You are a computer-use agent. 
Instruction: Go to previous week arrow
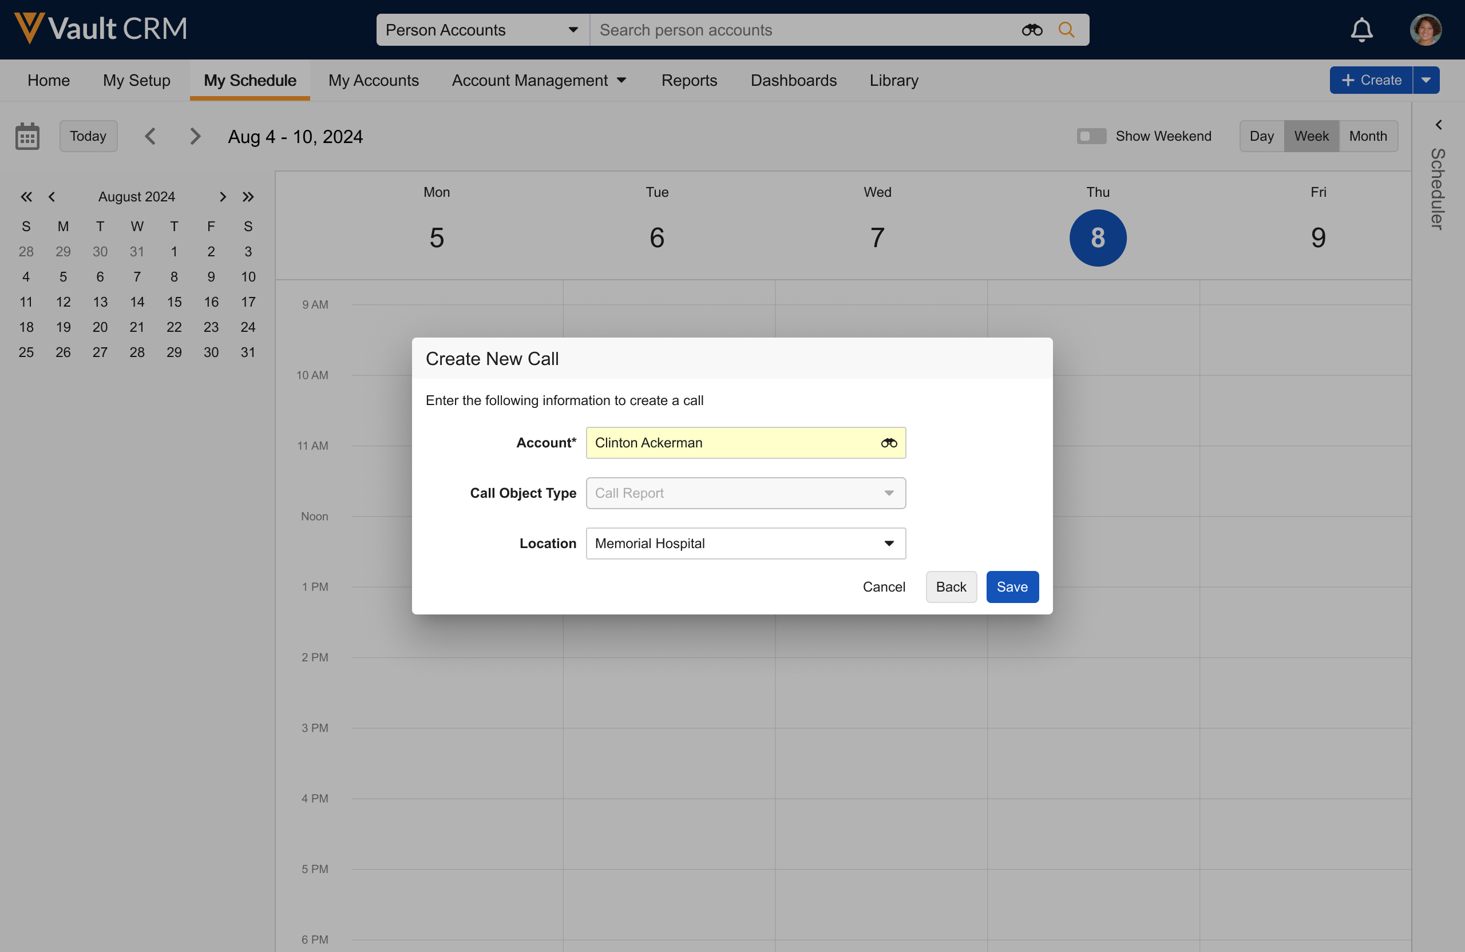[x=150, y=136]
